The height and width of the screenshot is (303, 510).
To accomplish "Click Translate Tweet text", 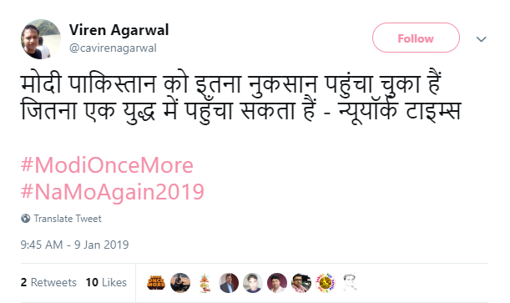I will [x=68, y=219].
